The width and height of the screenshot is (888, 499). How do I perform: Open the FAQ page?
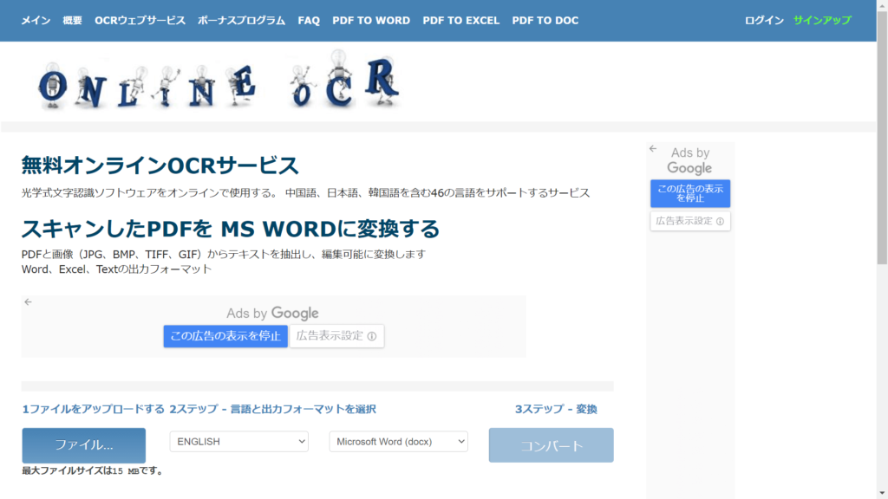309,21
